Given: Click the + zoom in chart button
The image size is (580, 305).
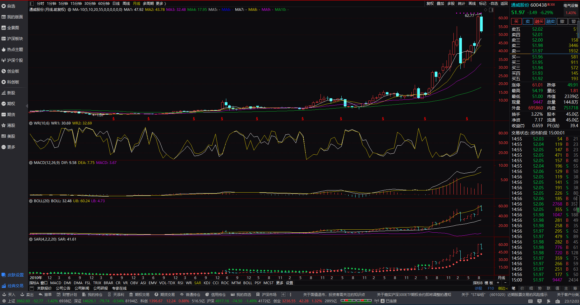Looking at the screenshot, I should pyautogui.click(x=498, y=283).
